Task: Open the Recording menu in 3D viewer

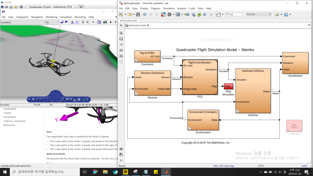Action: pos(80,17)
